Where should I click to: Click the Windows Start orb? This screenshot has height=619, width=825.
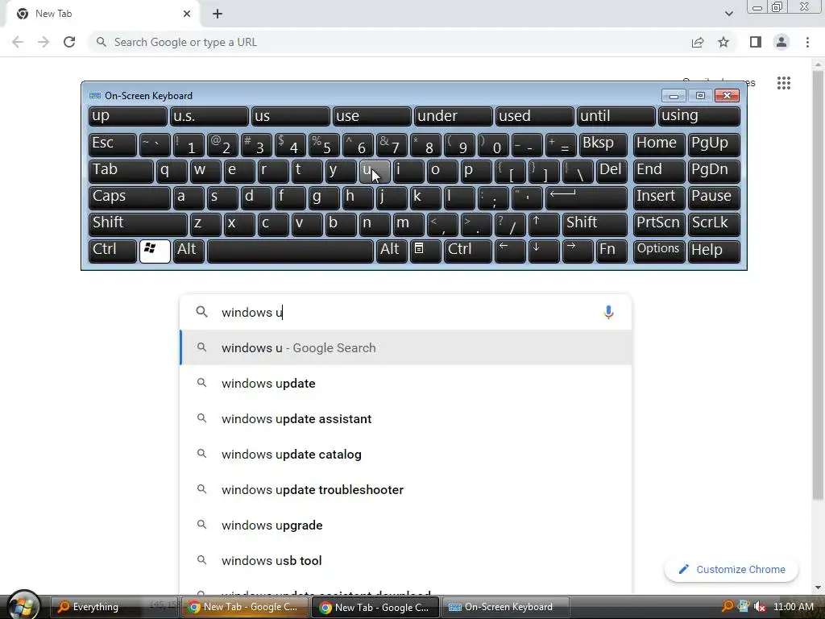(23, 605)
